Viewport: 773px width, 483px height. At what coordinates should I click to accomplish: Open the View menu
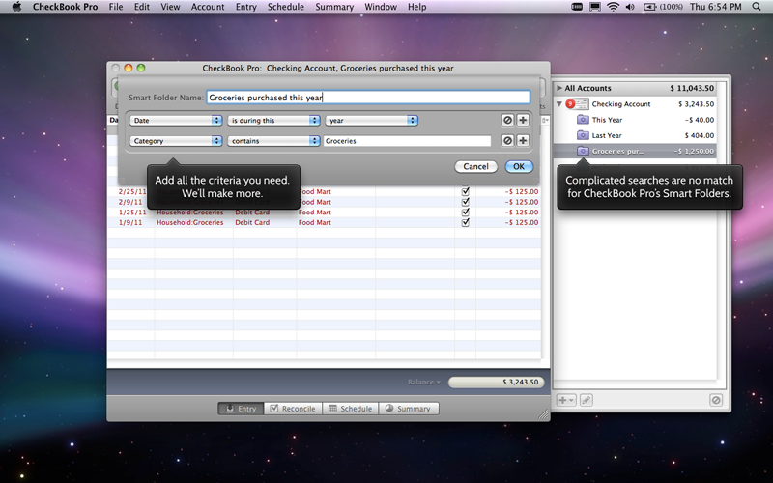[x=170, y=7]
